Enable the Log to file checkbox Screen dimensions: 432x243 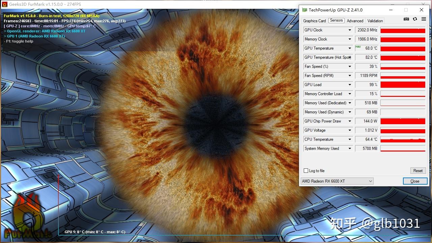coord(306,171)
